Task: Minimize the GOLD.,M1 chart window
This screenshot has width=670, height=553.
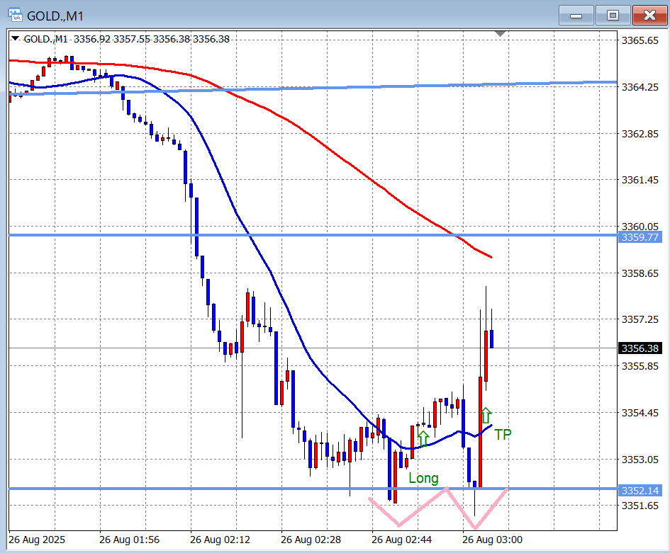Action: pos(576,15)
